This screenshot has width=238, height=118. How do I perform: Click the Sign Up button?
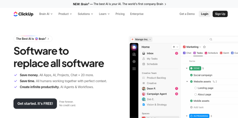click(220, 14)
